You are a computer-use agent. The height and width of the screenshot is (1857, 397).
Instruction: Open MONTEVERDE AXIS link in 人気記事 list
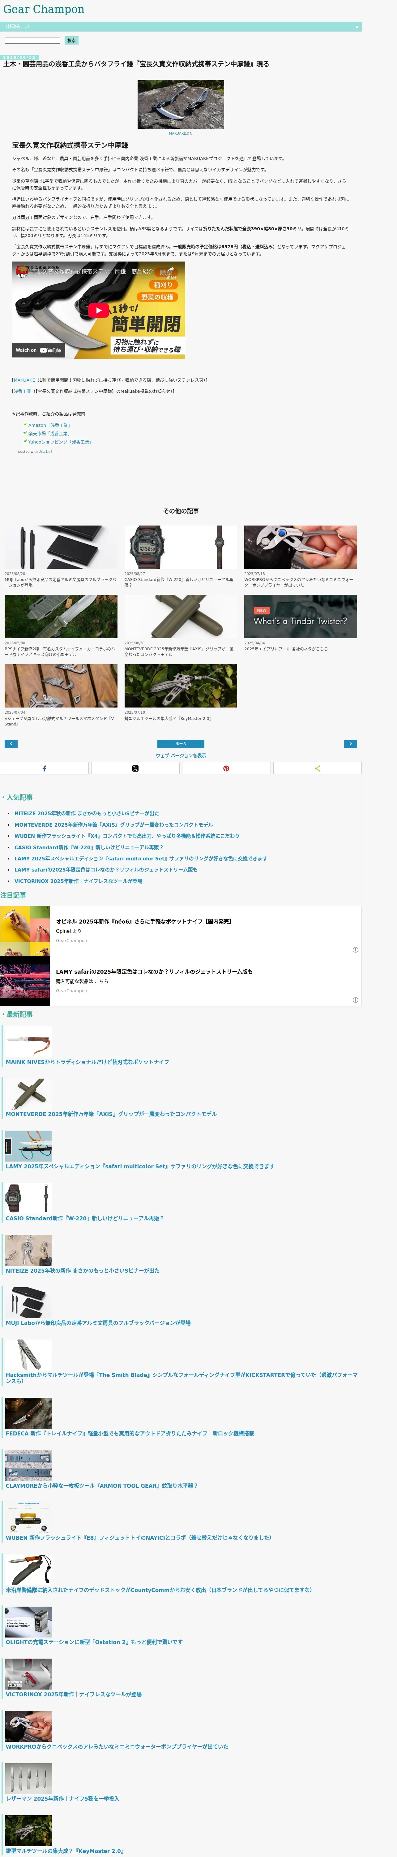[114, 825]
